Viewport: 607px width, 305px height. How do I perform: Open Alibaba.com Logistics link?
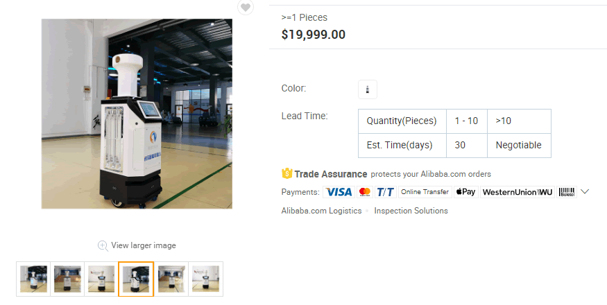pyautogui.click(x=321, y=211)
